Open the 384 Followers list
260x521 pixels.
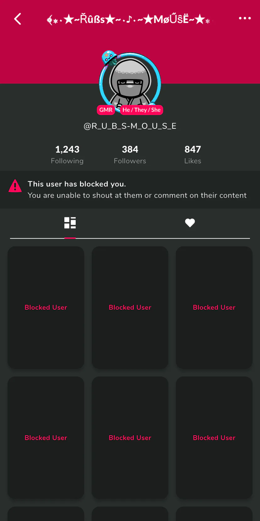pos(130,155)
